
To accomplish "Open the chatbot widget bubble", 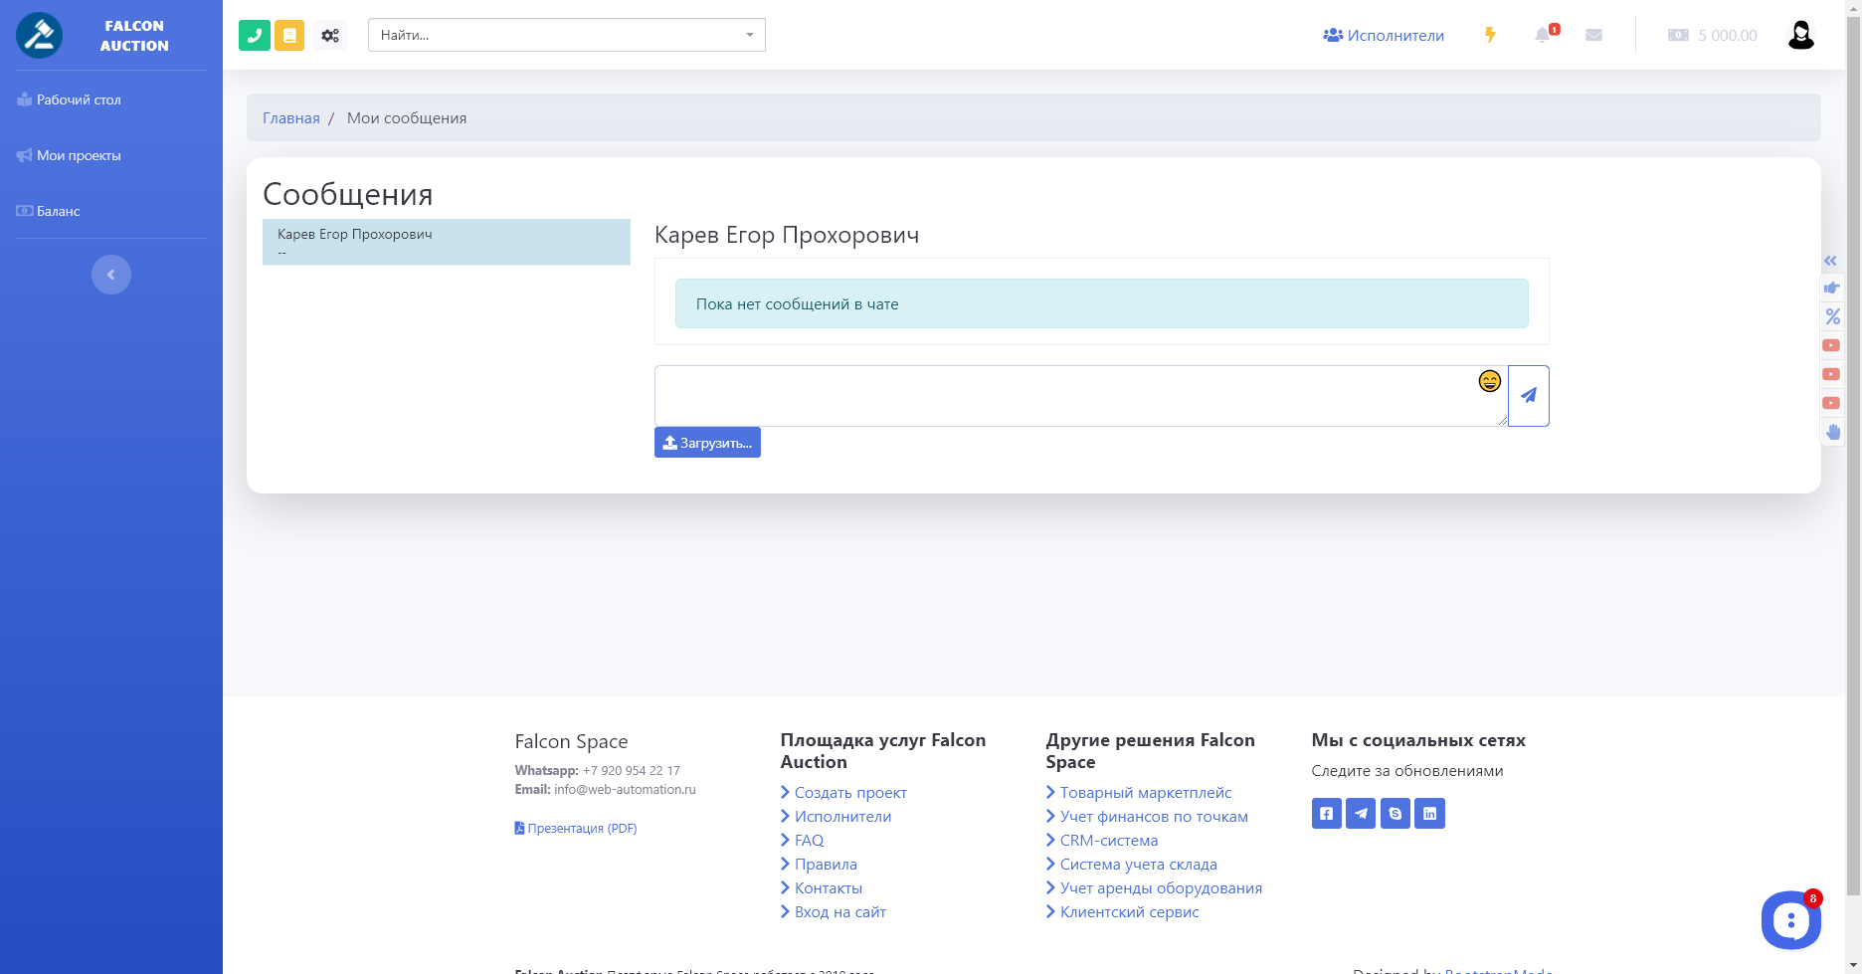I will [x=1790, y=920].
